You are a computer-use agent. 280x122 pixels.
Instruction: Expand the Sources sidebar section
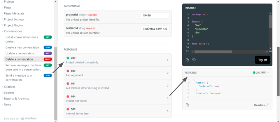(x=8, y=93)
